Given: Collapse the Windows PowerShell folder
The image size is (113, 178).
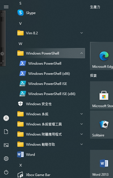Looking at the screenshot, I should 51,53.
